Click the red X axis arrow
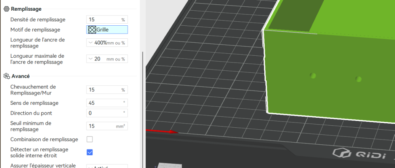Image resolution: width=395 pixels, height=168 pixels. point(162,131)
